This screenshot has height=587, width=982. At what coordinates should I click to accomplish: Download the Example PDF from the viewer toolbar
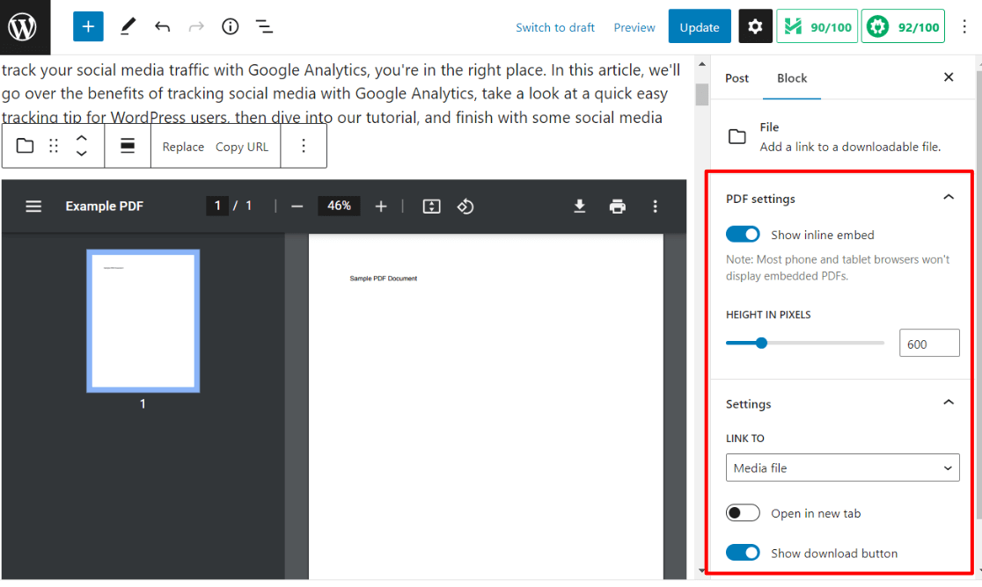(x=579, y=206)
